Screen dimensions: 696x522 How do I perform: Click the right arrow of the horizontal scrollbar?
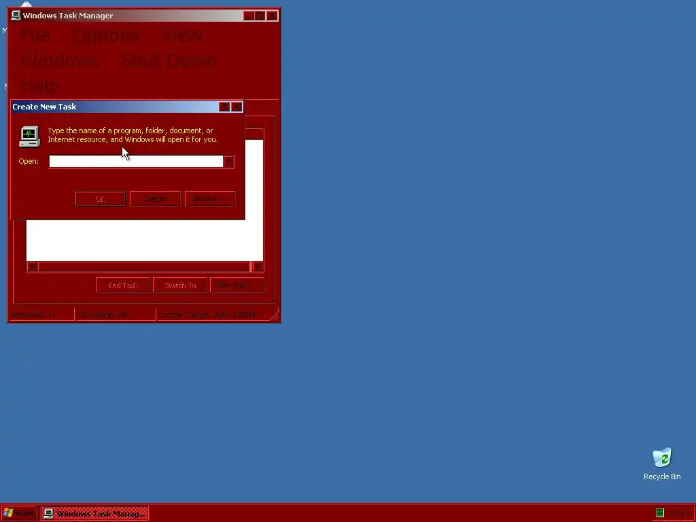[258, 266]
